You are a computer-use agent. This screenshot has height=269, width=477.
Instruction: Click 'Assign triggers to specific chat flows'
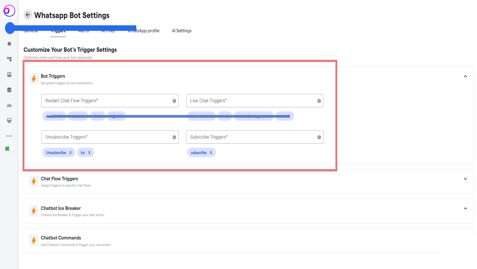(x=66, y=185)
